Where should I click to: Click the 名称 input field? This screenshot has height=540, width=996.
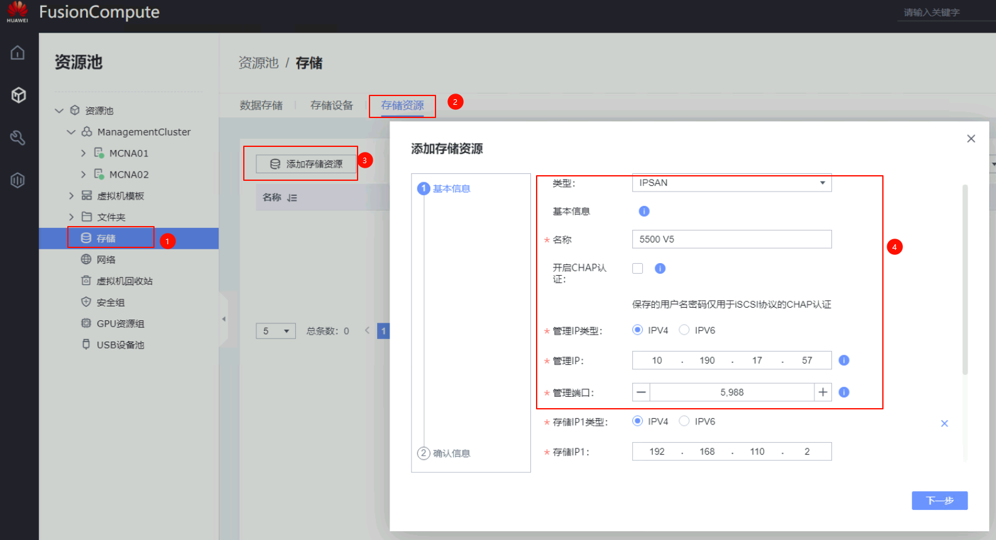(731, 239)
